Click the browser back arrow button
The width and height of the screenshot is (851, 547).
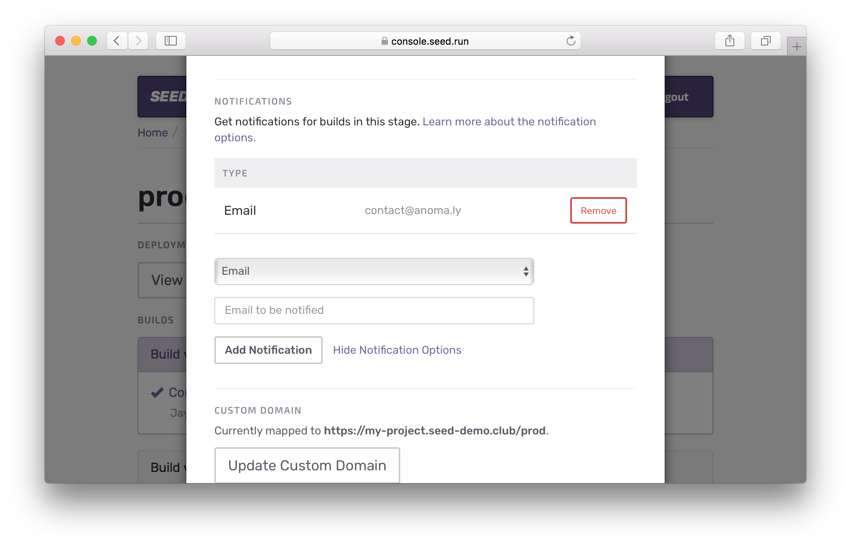117,41
